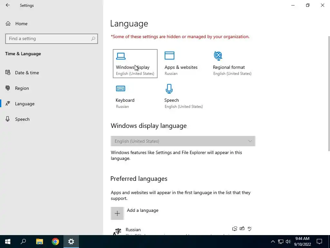This screenshot has height=248, width=330.
Task: Click the Find a setting search box
Action: coord(51,39)
